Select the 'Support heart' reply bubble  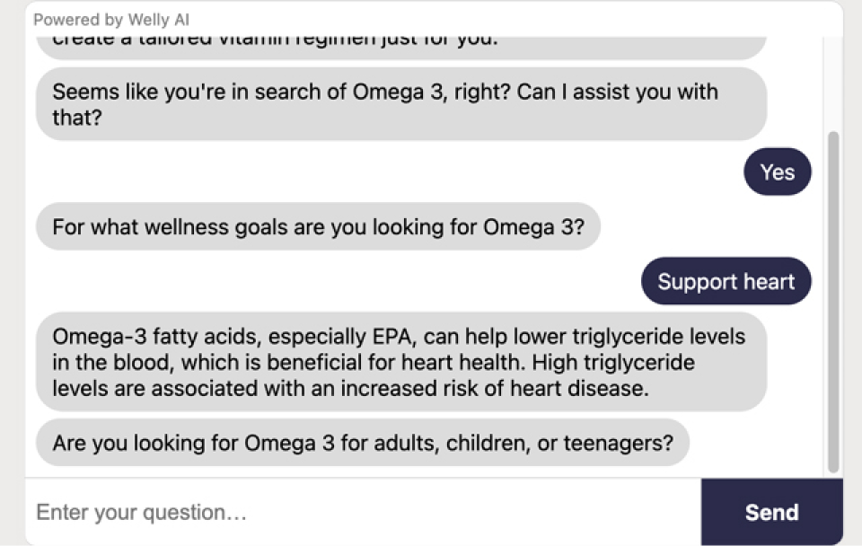click(726, 281)
